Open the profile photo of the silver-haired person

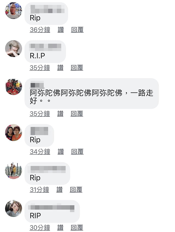[13, 49]
